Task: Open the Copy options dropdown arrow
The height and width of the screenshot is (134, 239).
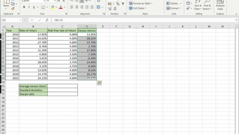Action: [x=16, y=4]
